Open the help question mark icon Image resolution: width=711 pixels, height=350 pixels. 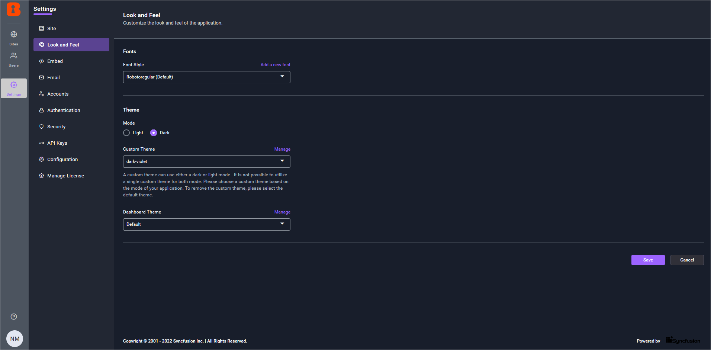tap(14, 317)
